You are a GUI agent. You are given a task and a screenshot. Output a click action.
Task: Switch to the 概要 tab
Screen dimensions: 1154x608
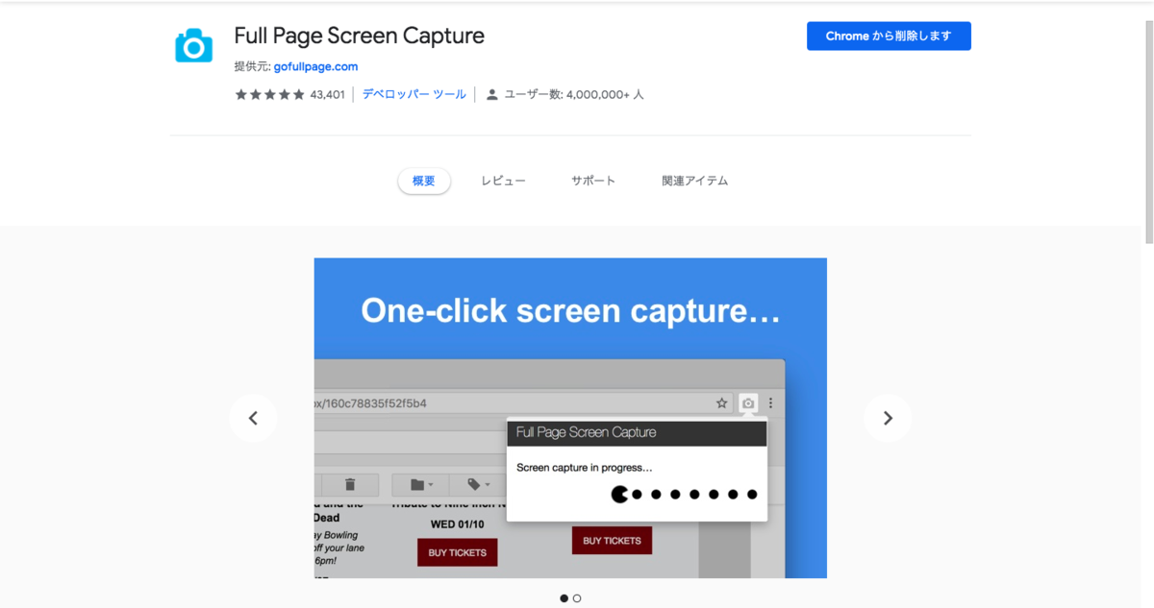[424, 181]
